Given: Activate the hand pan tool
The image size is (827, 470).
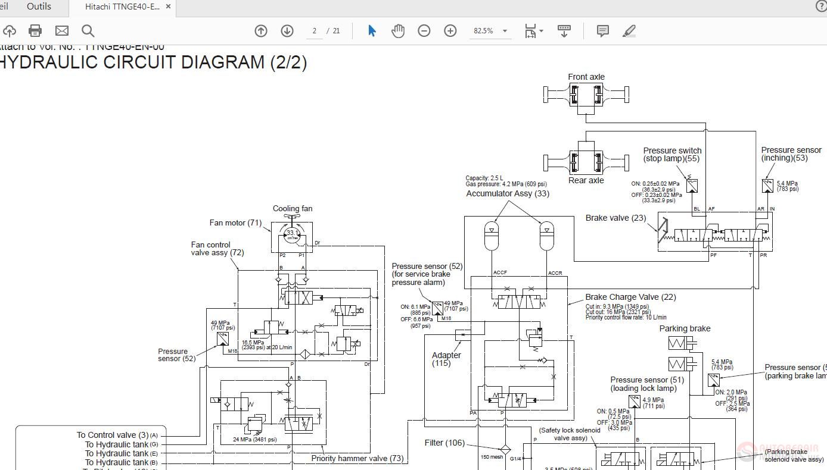Looking at the screenshot, I should (x=398, y=31).
